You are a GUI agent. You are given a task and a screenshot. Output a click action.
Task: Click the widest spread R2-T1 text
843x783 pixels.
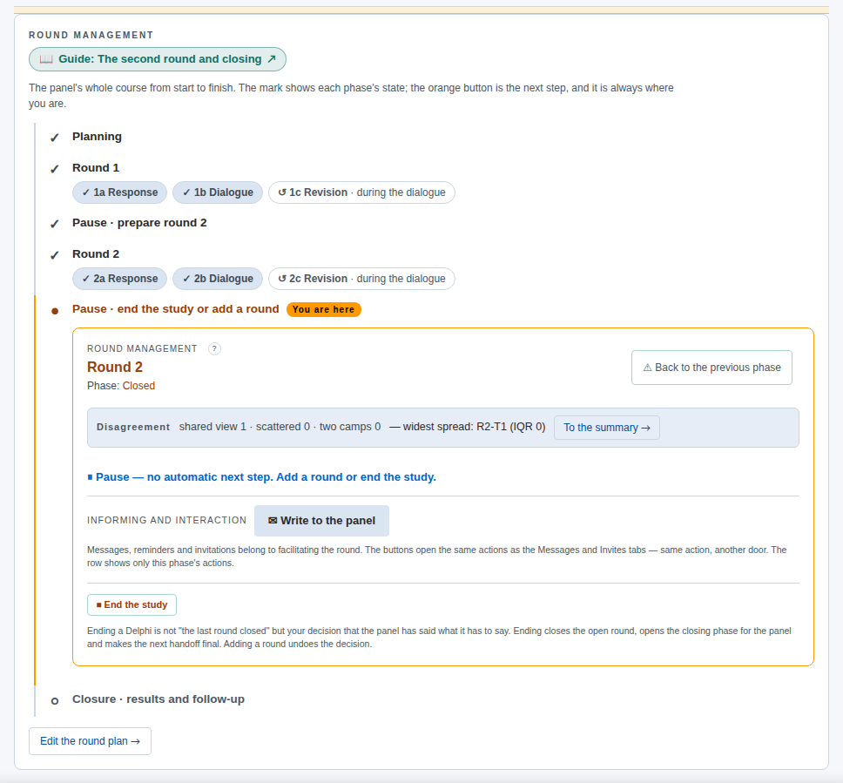[x=467, y=427]
